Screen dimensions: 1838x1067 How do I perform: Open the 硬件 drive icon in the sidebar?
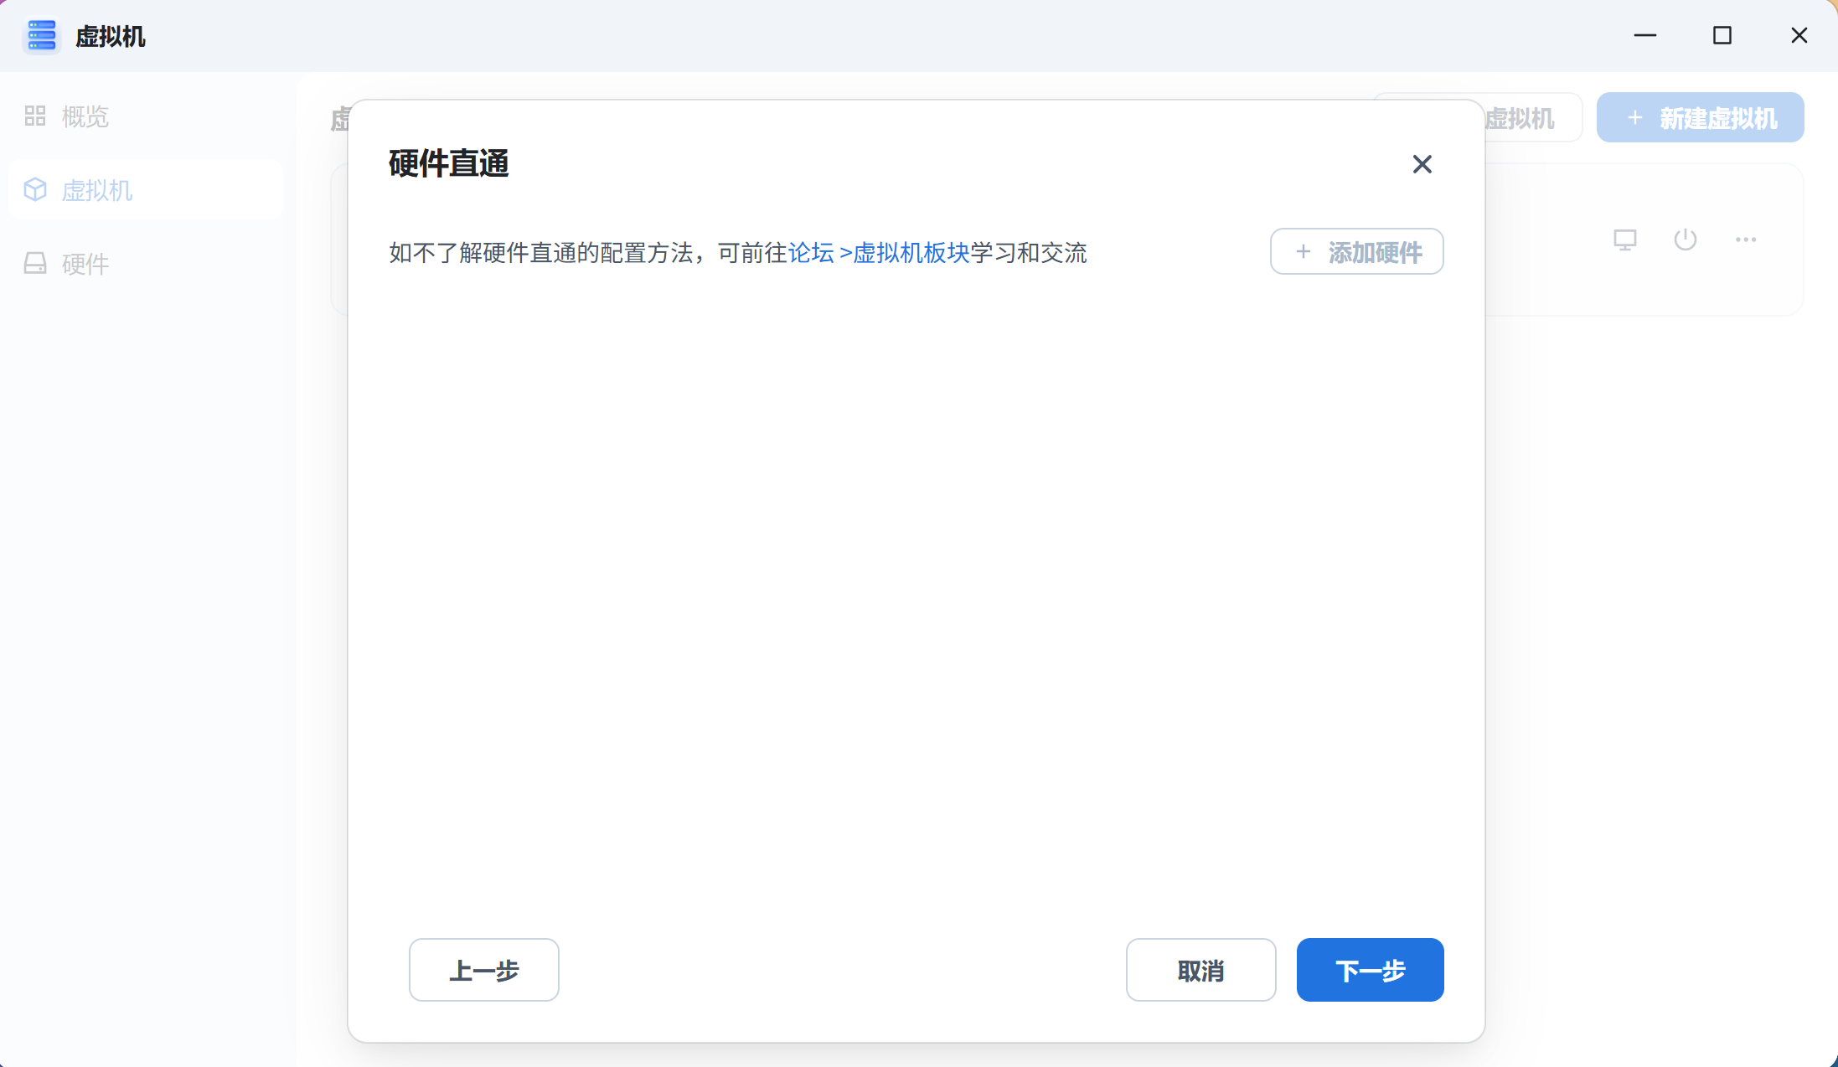pos(34,263)
